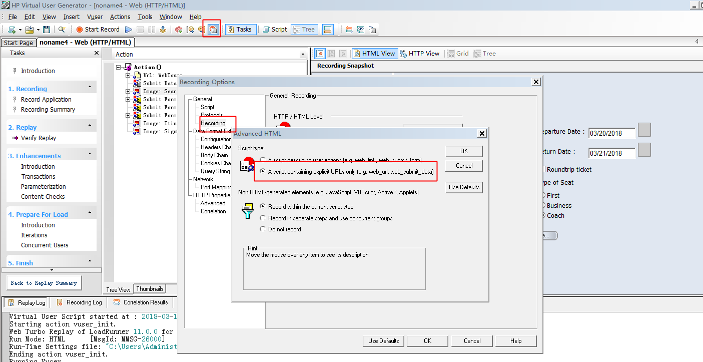Click Use Defaults in Recording Options dialog

point(384,341)
